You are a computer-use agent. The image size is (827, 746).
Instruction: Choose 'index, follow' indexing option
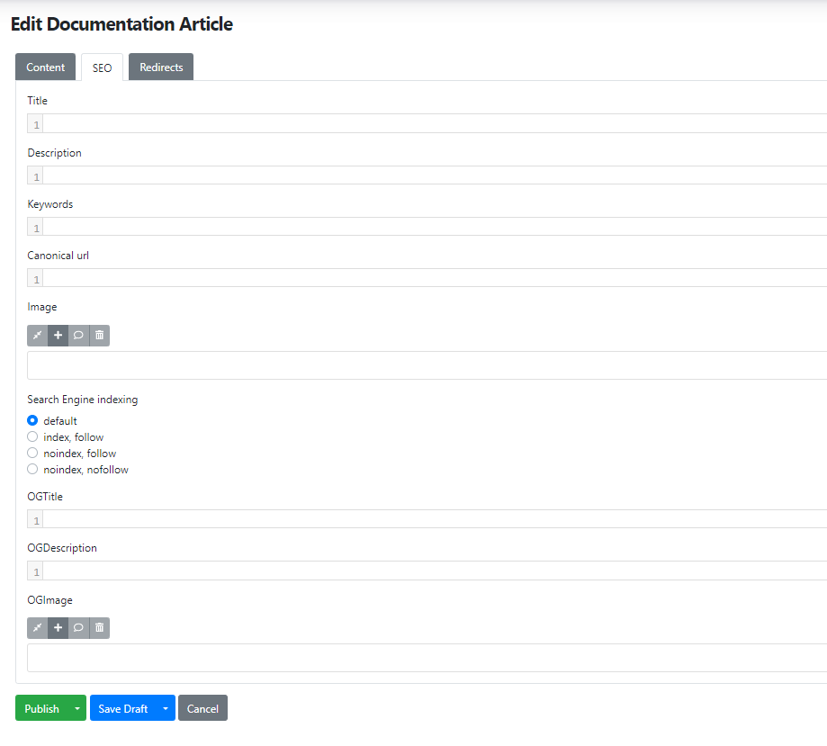click(33, 436)
